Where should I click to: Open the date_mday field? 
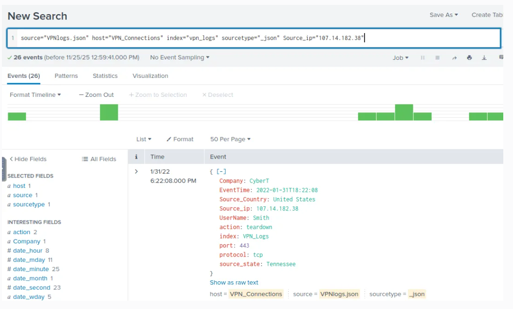pos(29,260)
